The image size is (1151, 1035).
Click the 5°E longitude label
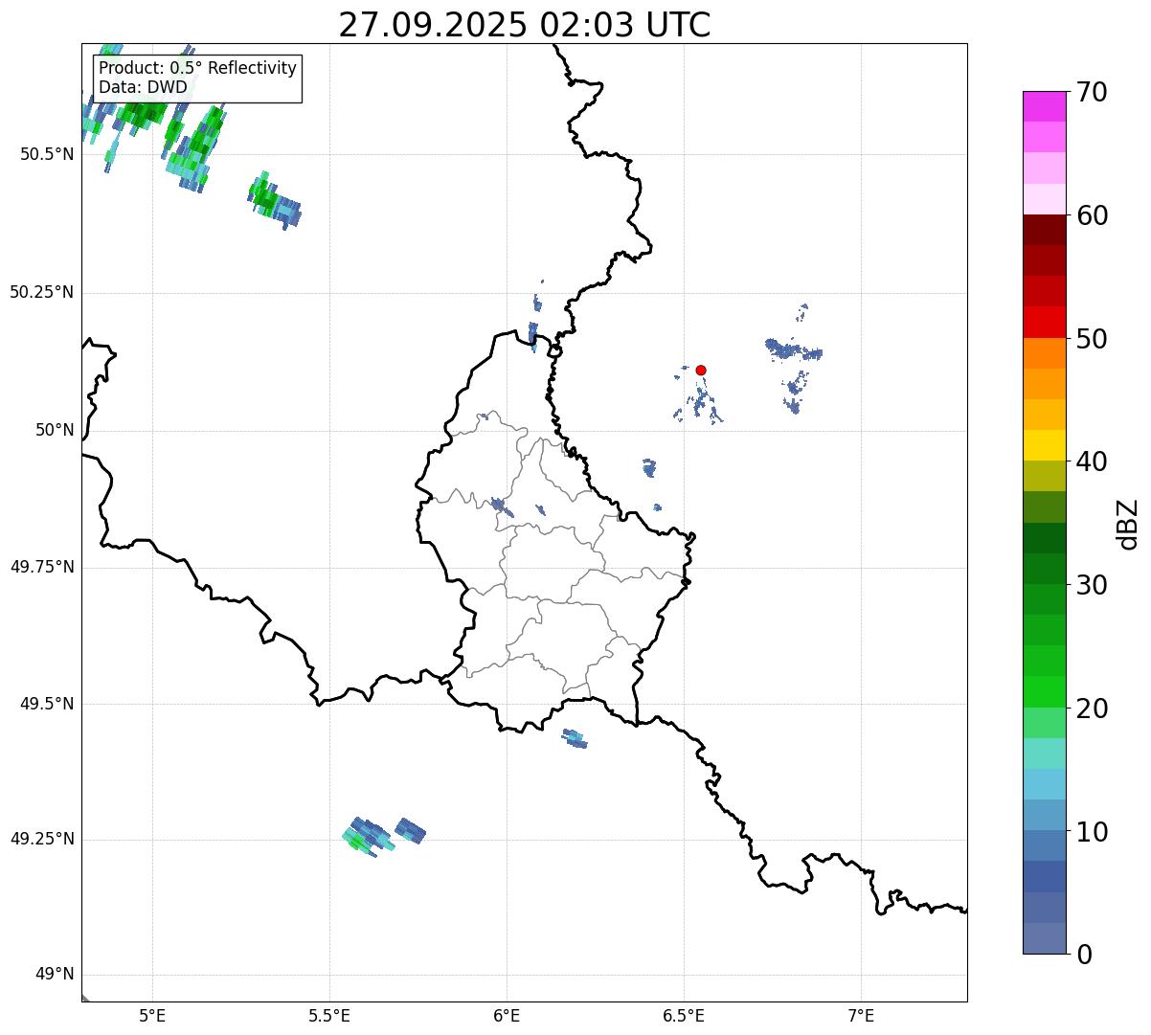tap(152, 1016)
